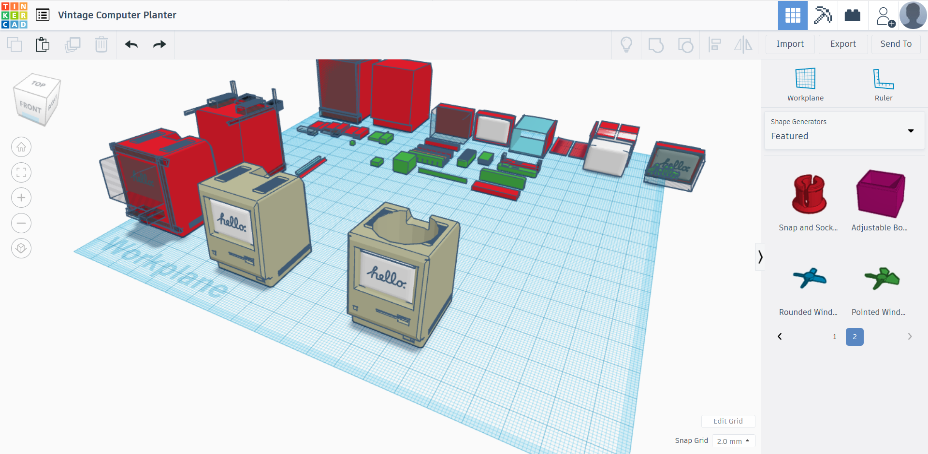
Task: Click Fit all in view button
Action: coord(21,172)
